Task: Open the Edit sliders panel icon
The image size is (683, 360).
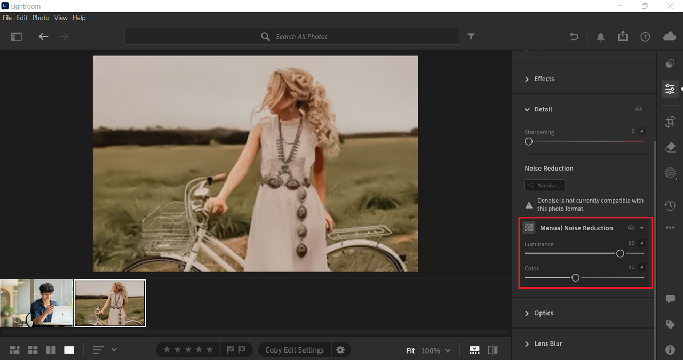Action: [670, 89]
